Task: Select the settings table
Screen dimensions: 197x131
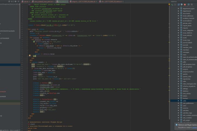Action: [x=185, y=89]
